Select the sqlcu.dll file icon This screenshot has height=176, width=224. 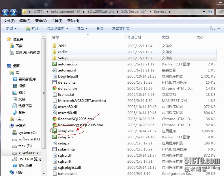point(55,155)
